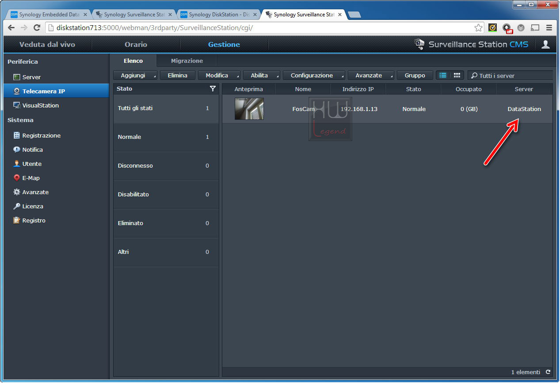Open the Modifica dropdown

point(219,75)
